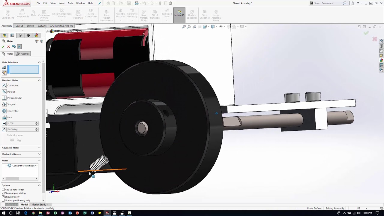The image size is (384, 216).
Task: Open the Sketch ribbon tab
Action: (x=30, y=26)
